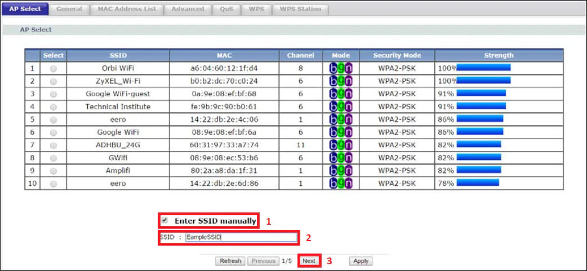Image resolution: width=587 pixels, height=271 pixels.
Task: Click MAC address fe:9b:9c:90:b0:61
Action: click(x=224, y=107)
